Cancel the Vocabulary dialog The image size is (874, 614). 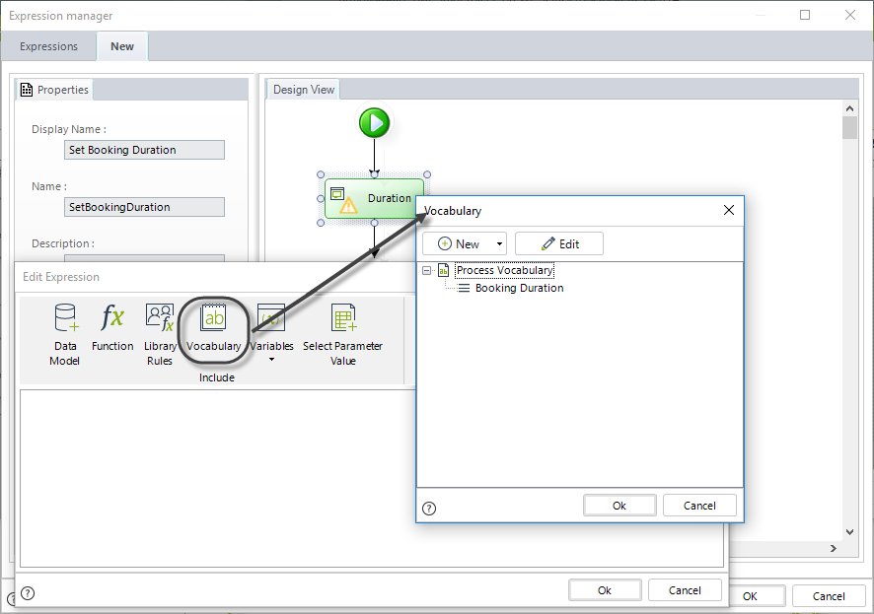[699, 506]
